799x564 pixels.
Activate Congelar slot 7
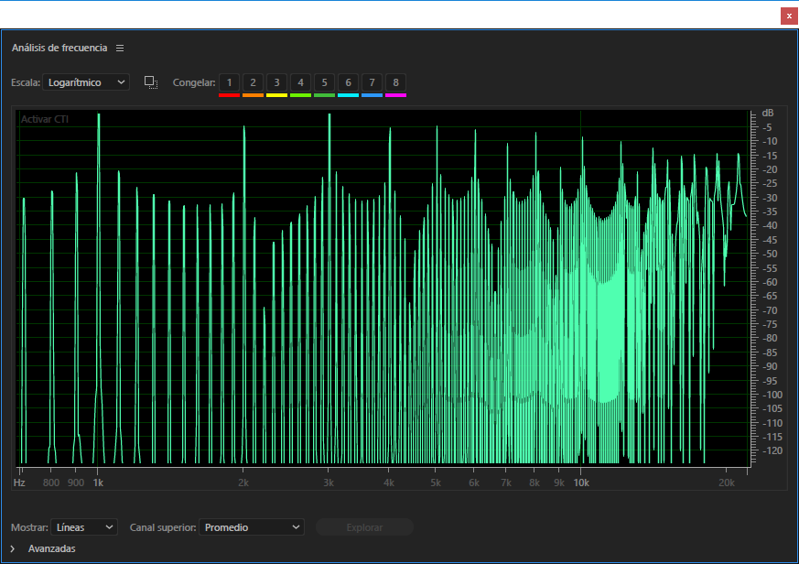pyautogui.click(x=372, y=82)
